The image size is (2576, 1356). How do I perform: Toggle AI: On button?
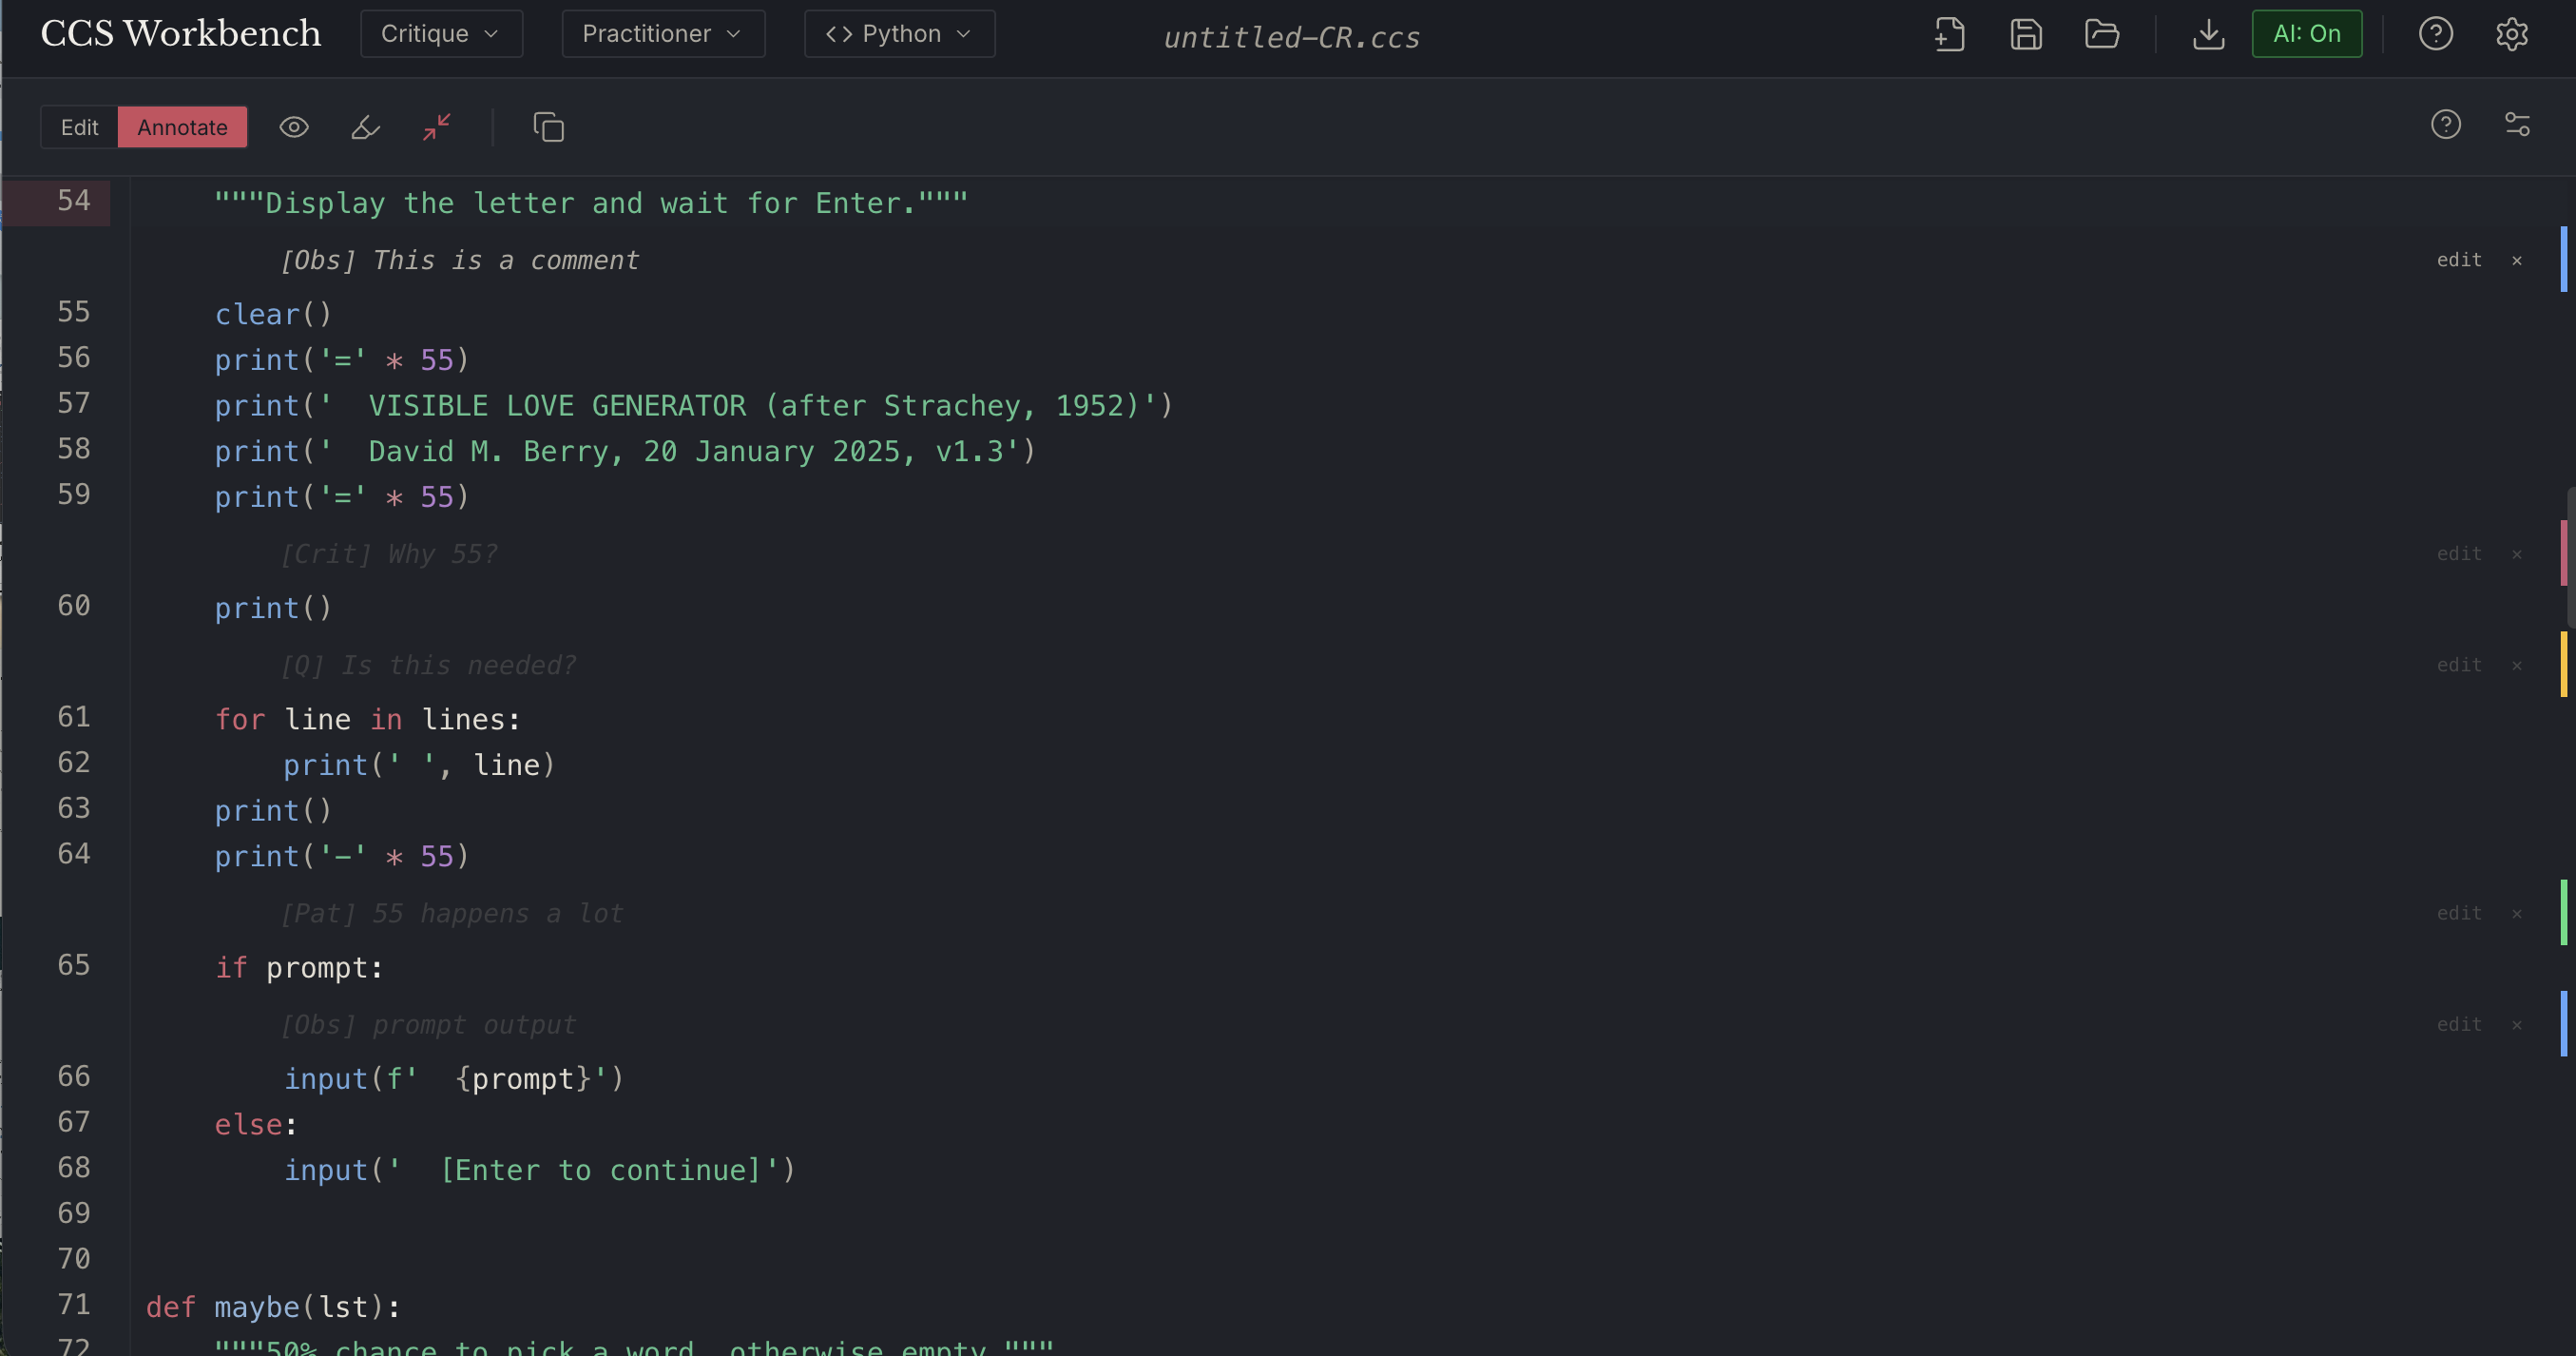click(x=2306, y=34)
